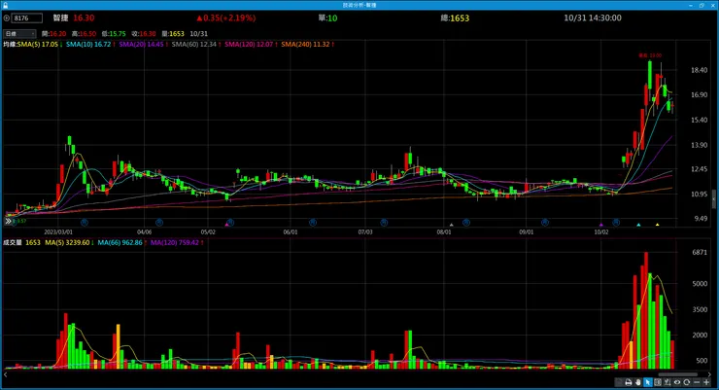Click the vertical scrollbar handle at the chart's right edge
This screenshot has height=390, width=719.
point(714,198)
